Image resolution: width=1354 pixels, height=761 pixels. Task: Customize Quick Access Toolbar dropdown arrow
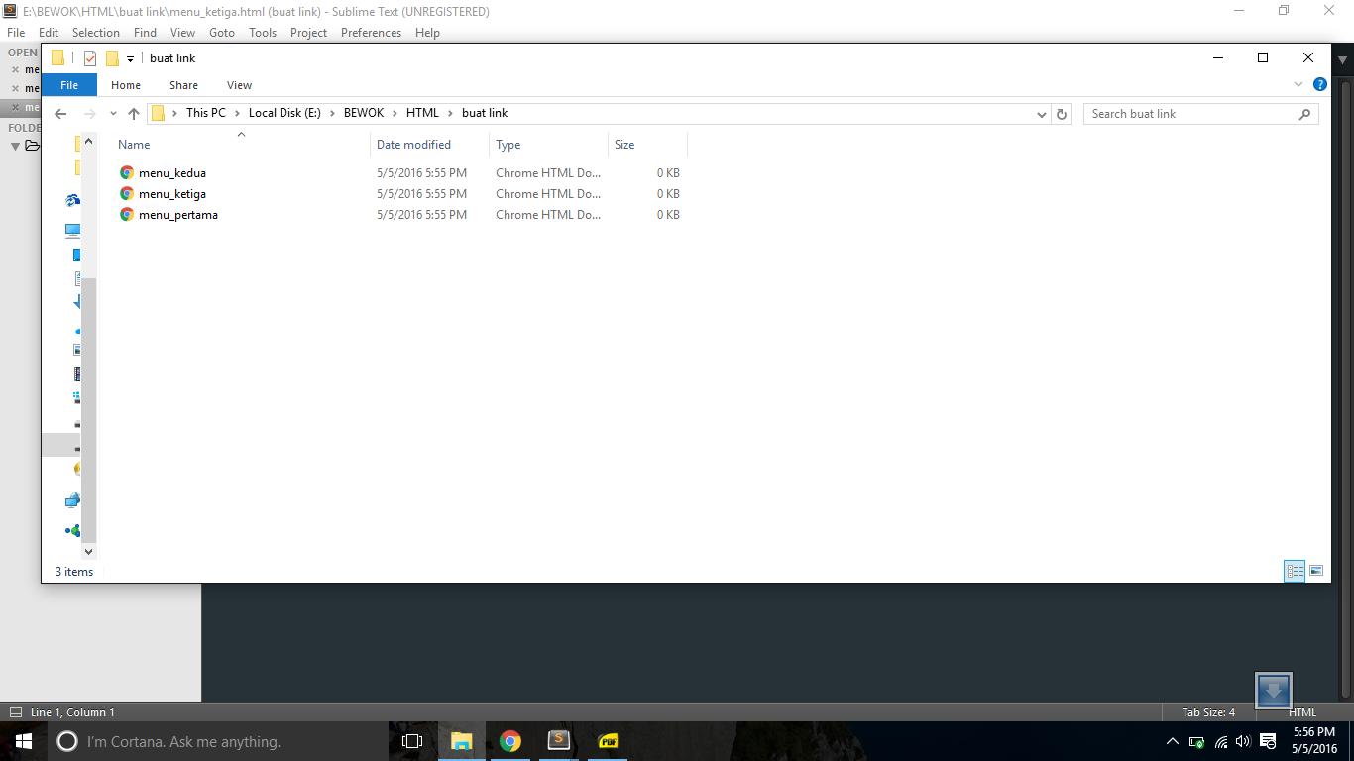(x=130, y=59)
